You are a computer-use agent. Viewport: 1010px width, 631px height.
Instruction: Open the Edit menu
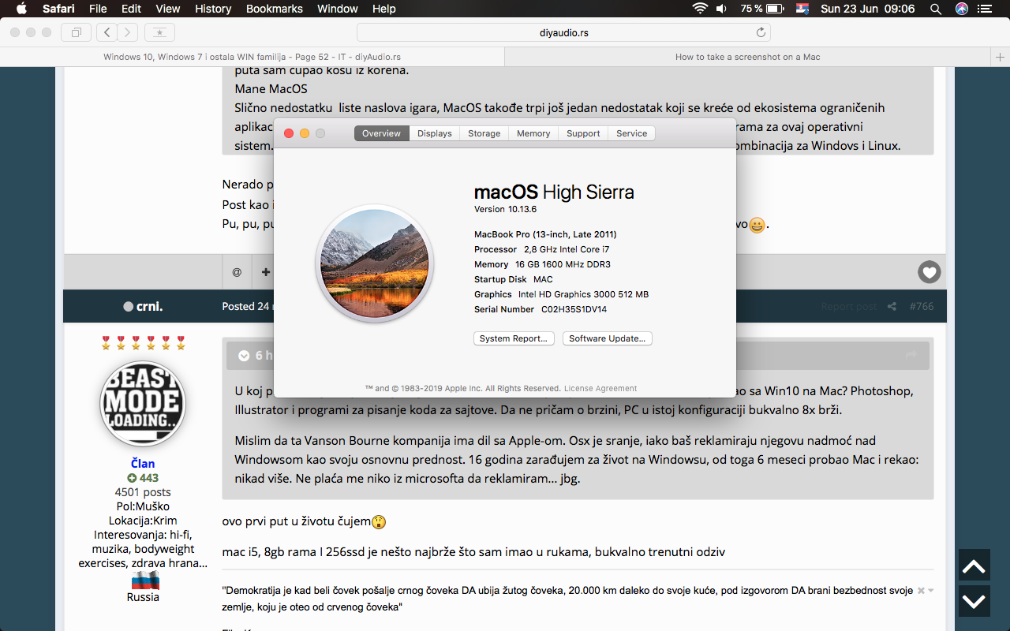[x=131, y=9]
